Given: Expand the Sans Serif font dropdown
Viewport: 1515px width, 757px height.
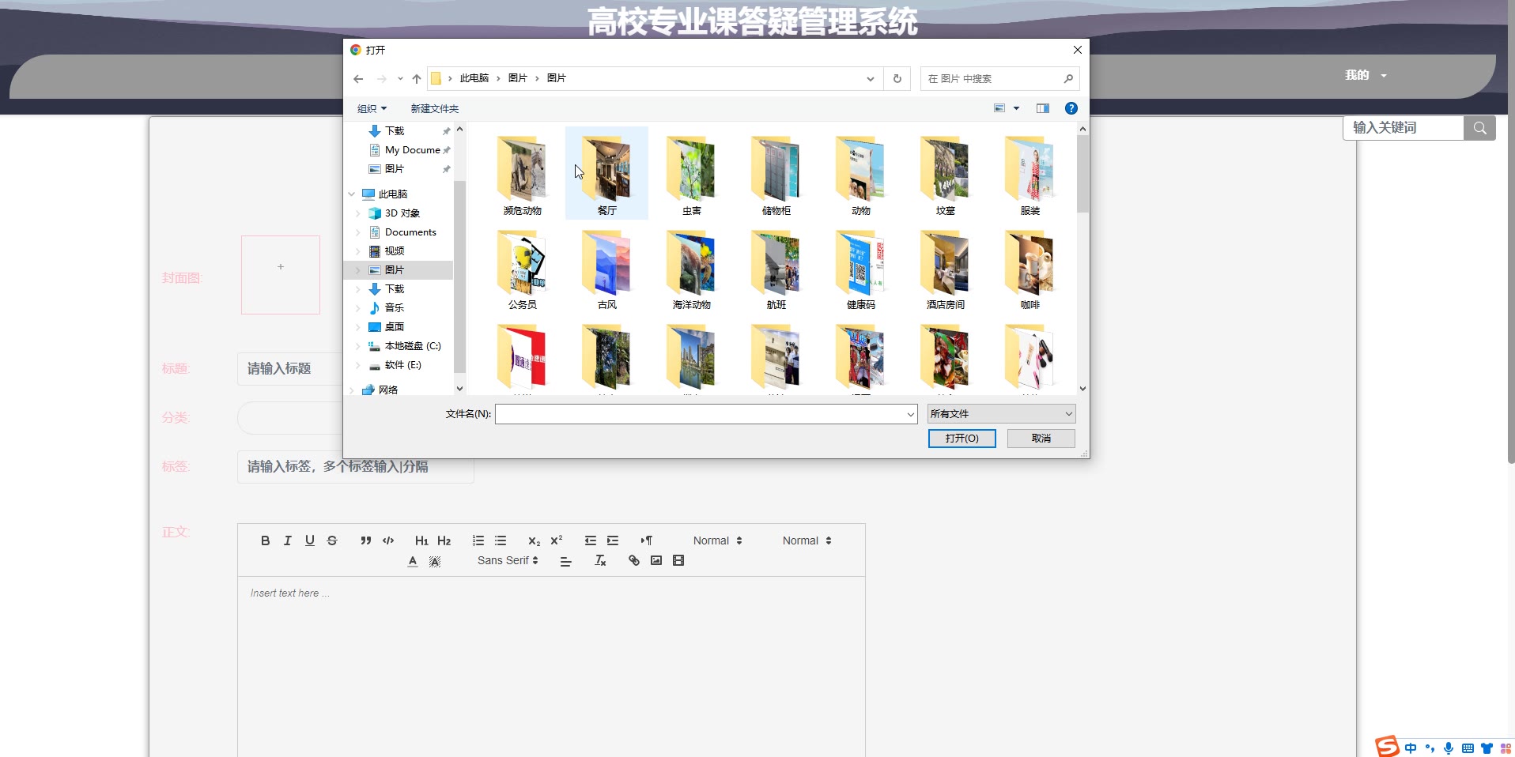Looking at the screenshot, I should (x=508, y=560).
